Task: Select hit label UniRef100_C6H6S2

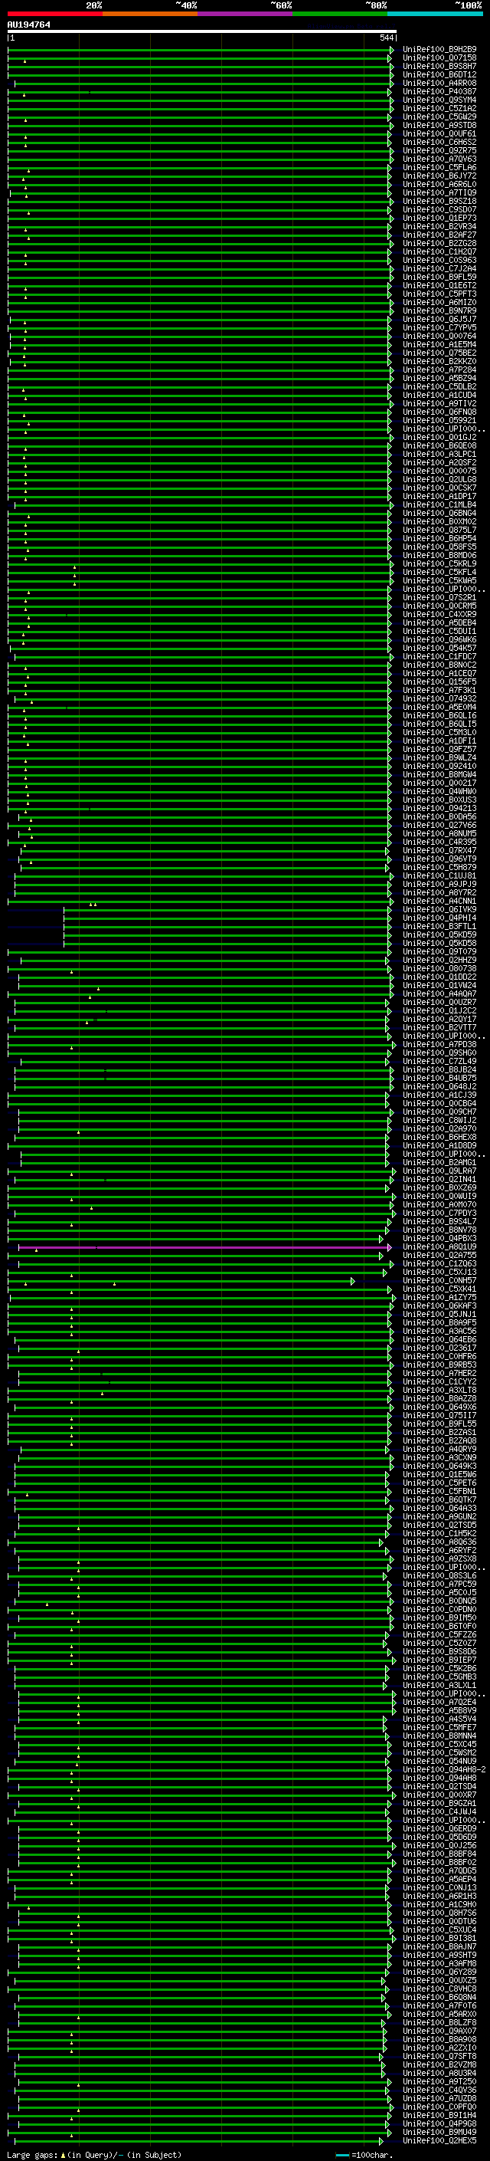Action: [x=439, y=142]
